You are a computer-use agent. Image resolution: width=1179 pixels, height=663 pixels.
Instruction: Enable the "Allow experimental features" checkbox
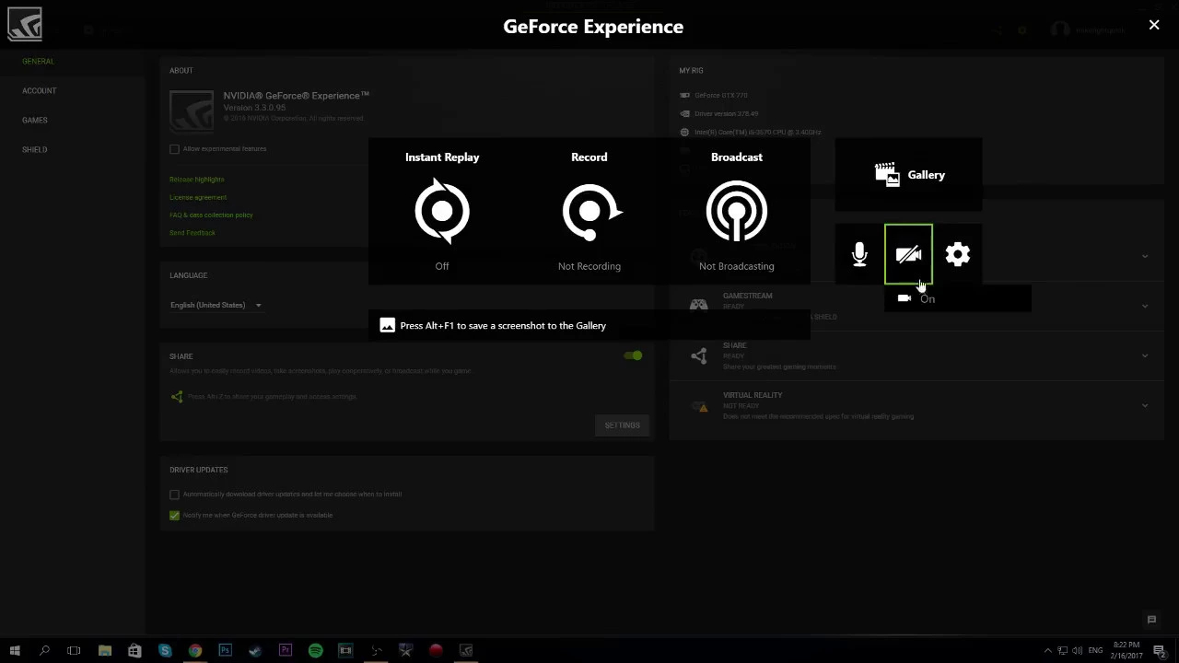point(174,149)
